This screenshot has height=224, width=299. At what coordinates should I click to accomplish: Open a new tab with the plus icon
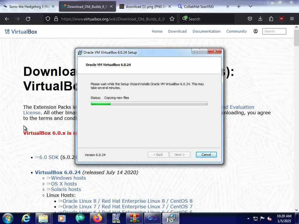pyautogui.click(x=239, y=7)
